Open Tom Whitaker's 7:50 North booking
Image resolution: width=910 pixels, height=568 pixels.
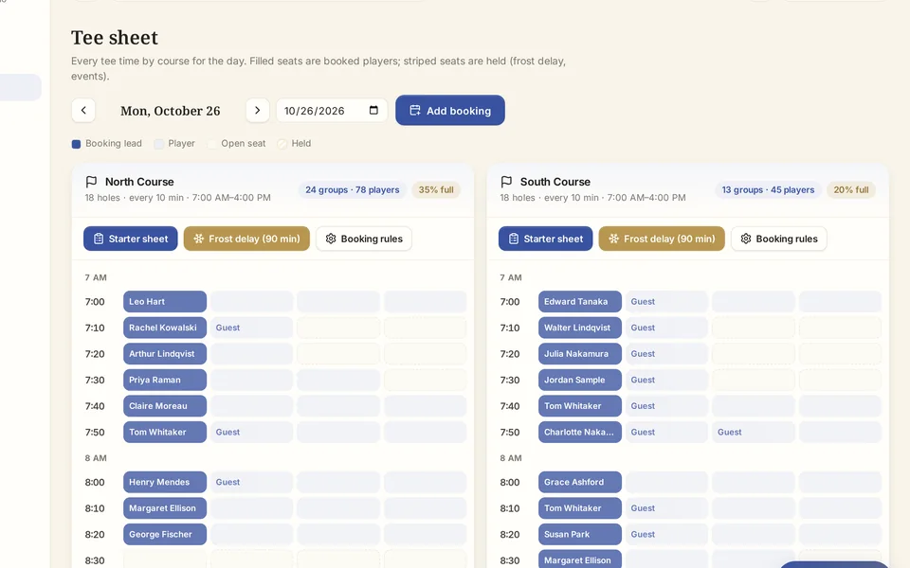(165, 432)
